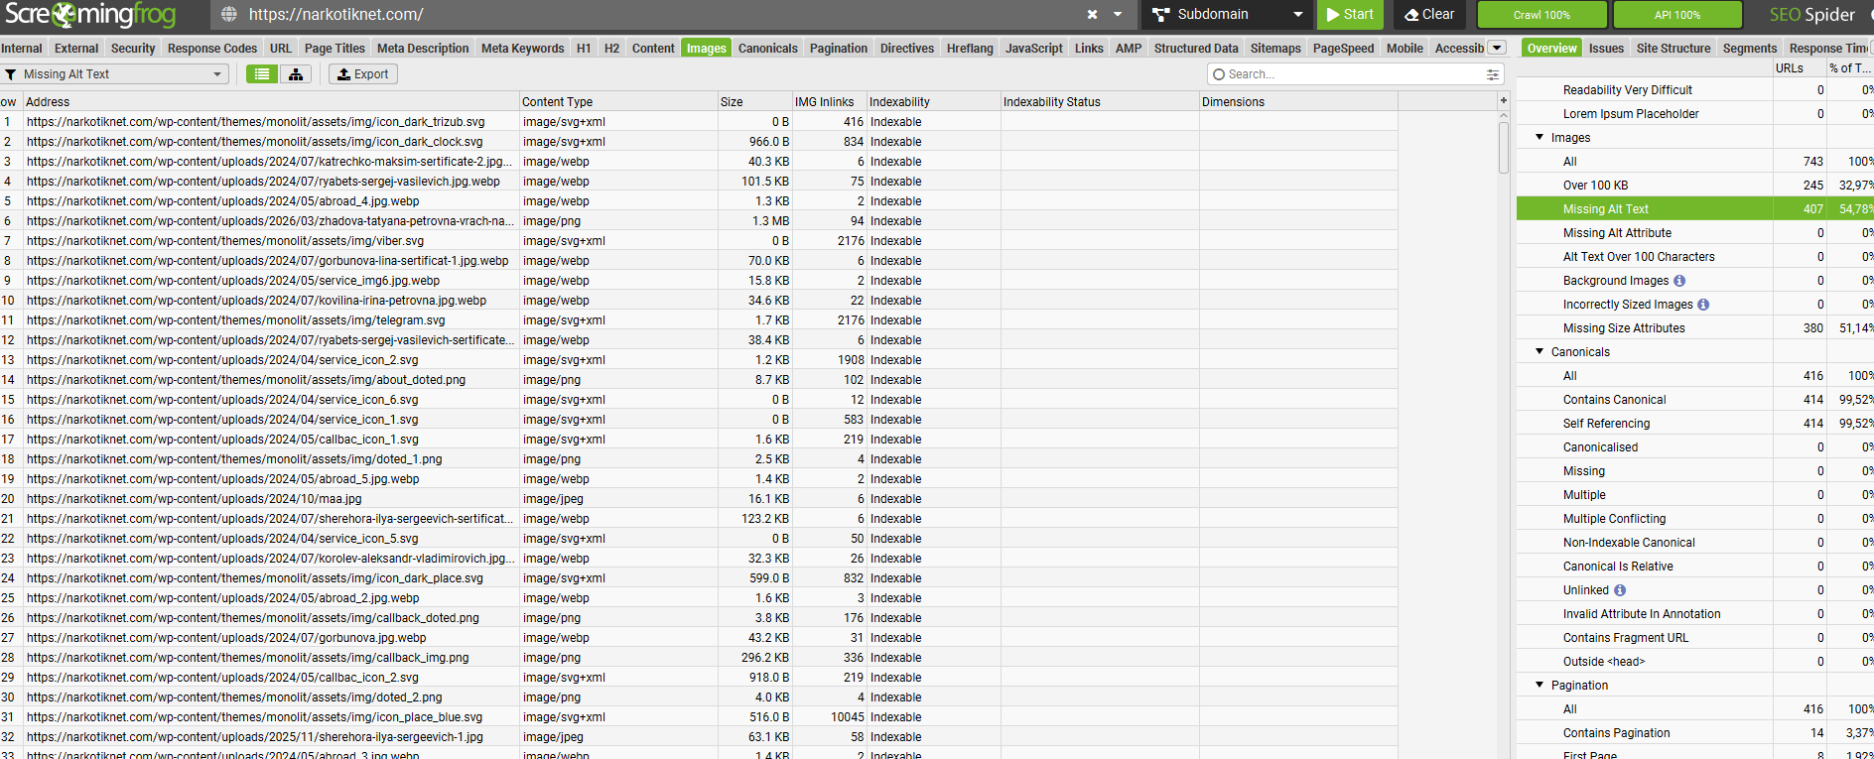The width and height of the screenshot is (1874, 759).
Task: Switch to list view with the green icon
Action: tap(262, 74)
